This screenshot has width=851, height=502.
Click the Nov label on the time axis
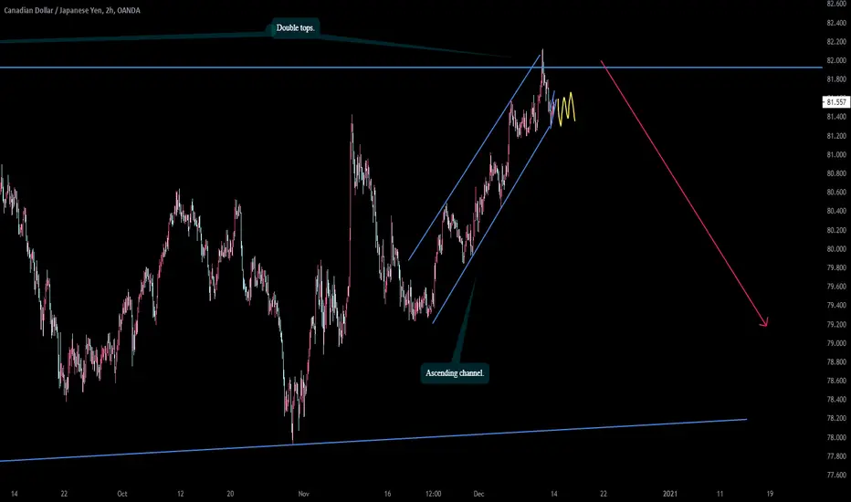[304, 494]
